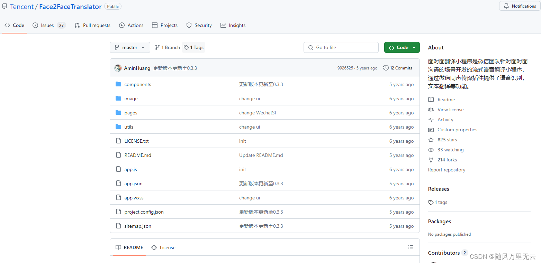This screenshot has height=263, width=541.
Task: Click the star icon beside 825 stars
Action: (431, 140)
